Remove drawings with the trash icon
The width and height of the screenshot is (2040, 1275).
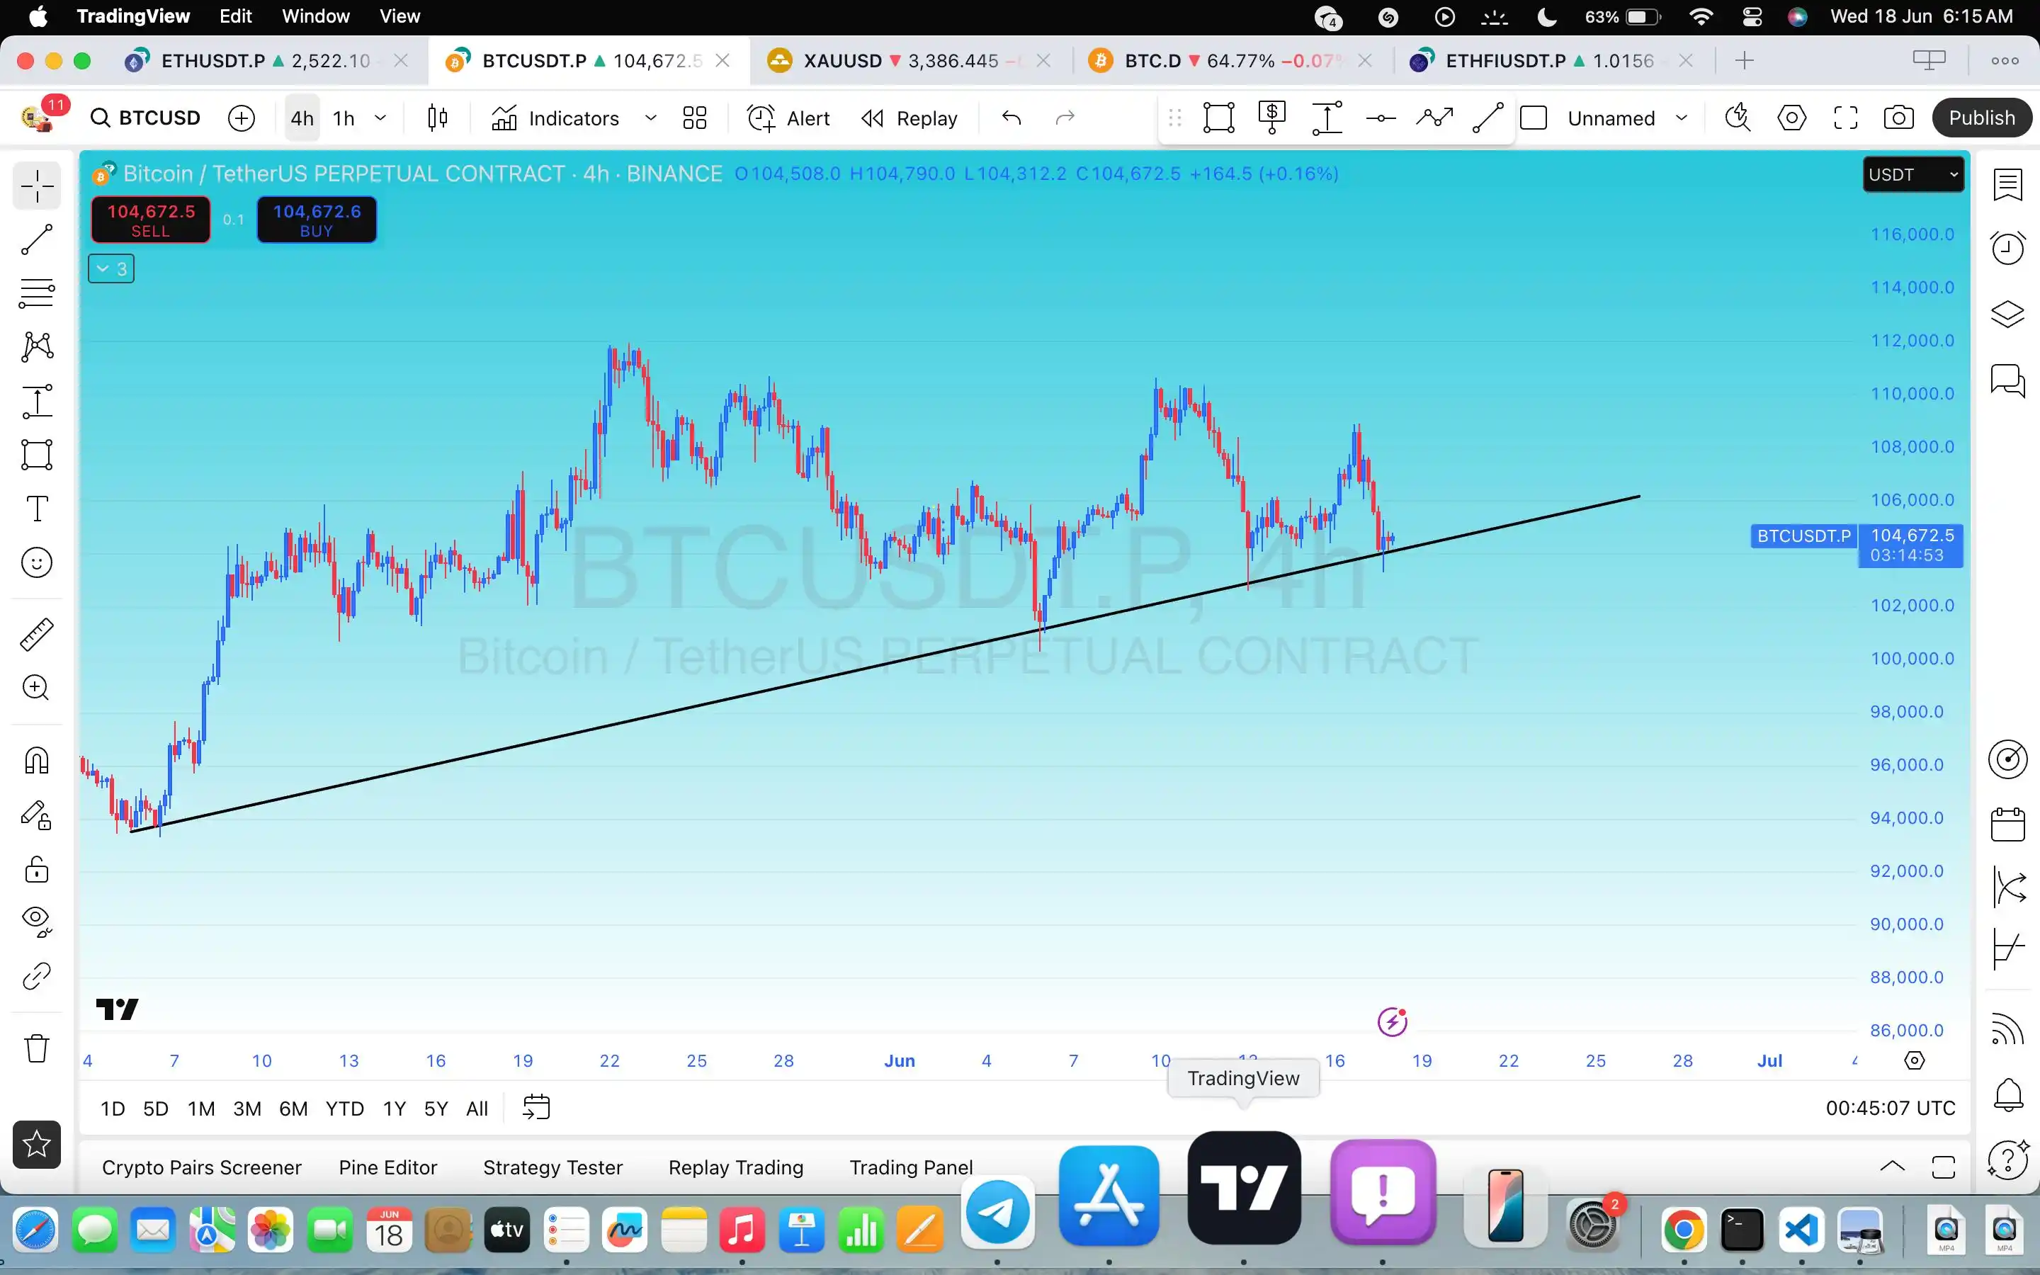click(37, 1048)
